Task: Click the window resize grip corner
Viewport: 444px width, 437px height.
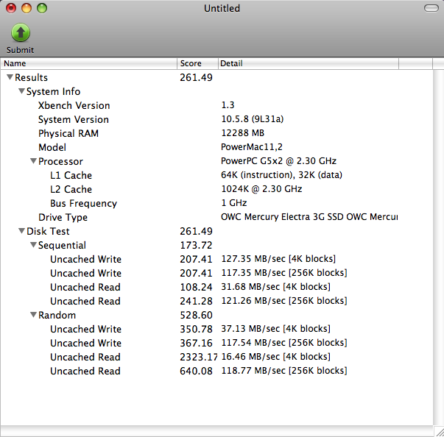Action: pyautogui.click(x=439, y=432)
